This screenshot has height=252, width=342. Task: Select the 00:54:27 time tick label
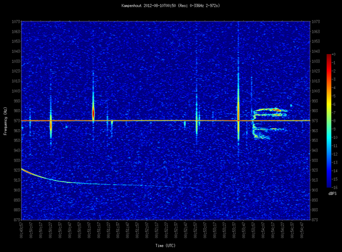pyautogui.click(x=282, y=230)
